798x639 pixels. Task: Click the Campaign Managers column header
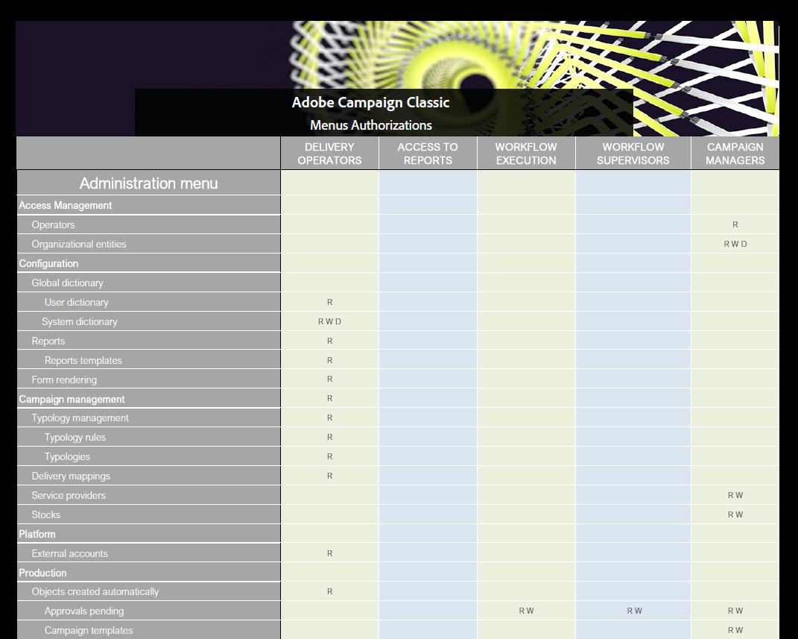tap(735, 154)
